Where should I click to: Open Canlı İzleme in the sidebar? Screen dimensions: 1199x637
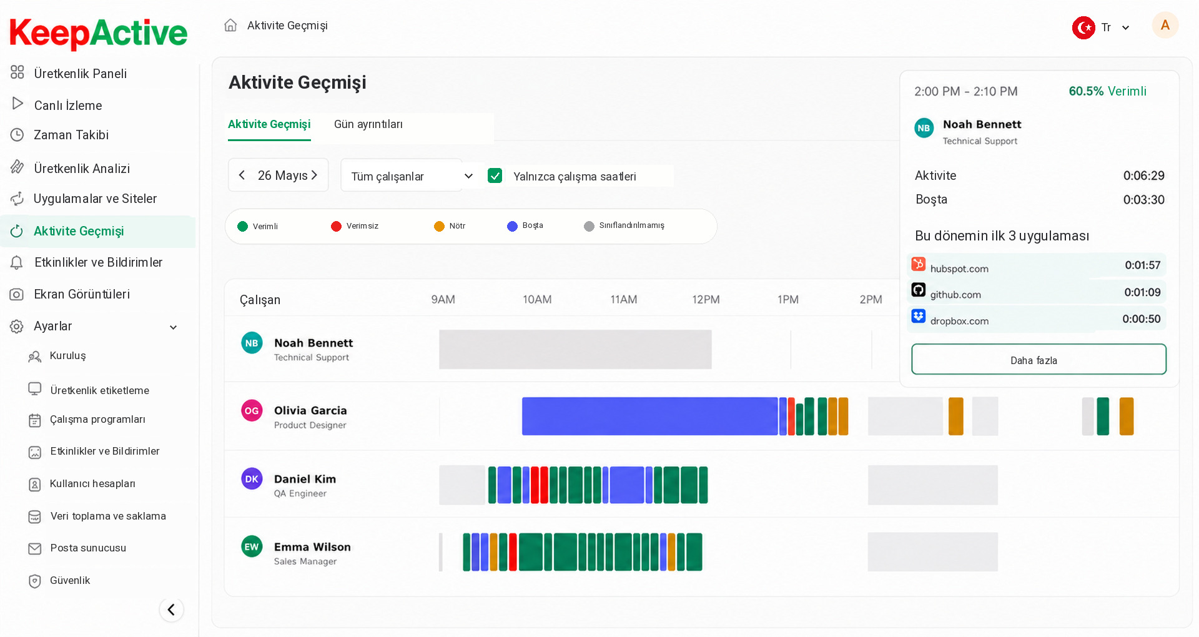pos(68,106)
